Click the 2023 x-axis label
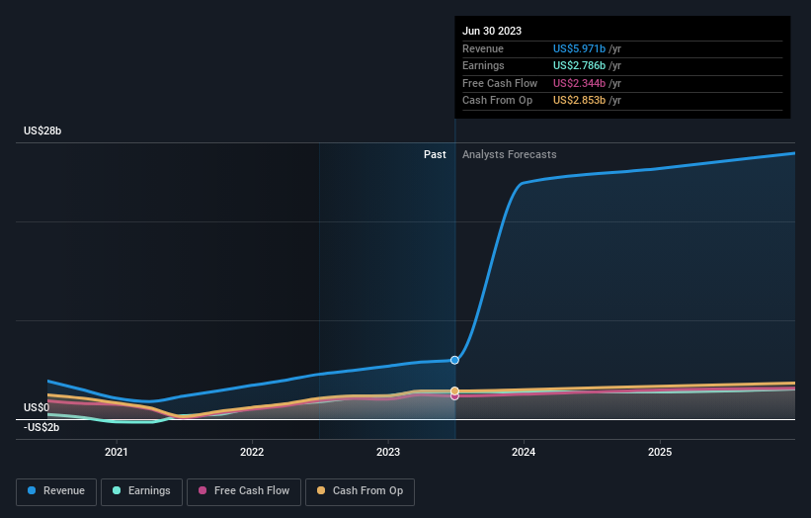This screenshot has width=811, height=518. [x=388, y=452]
